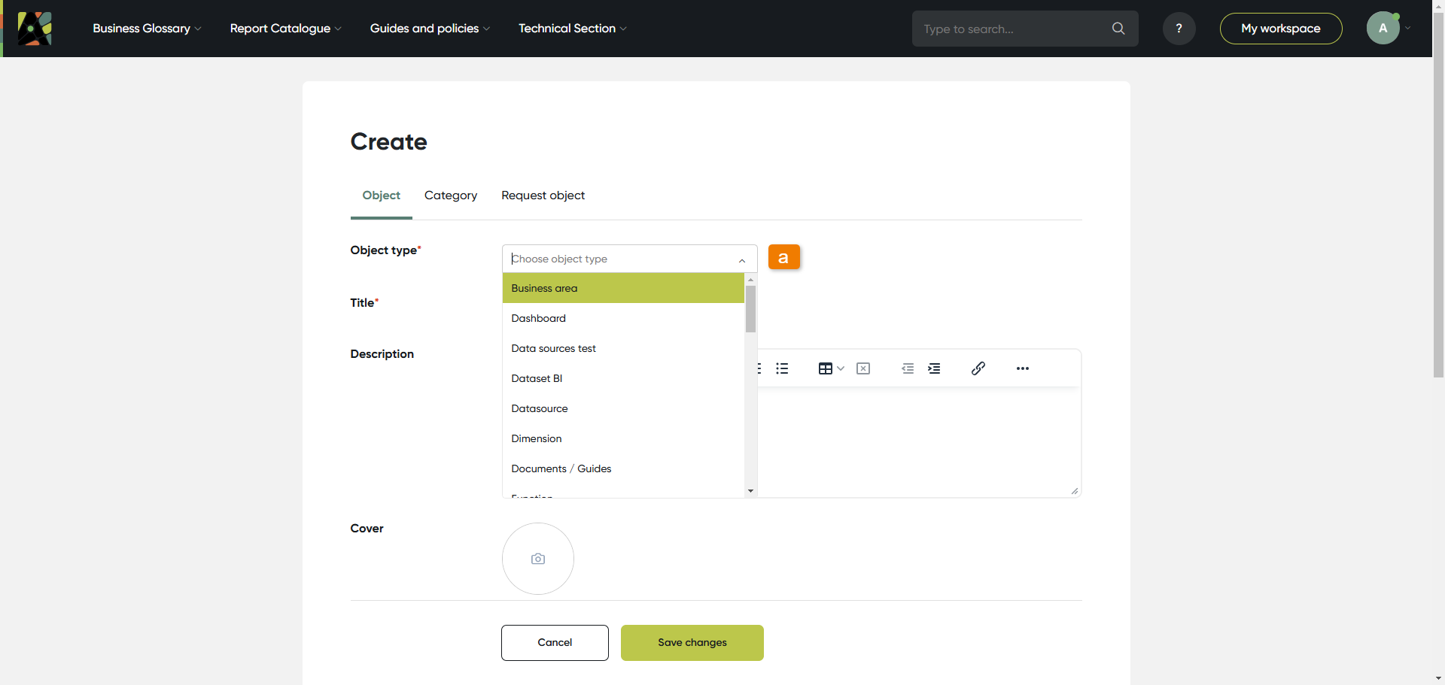Viewport: 1445px width, 685px height.
Task: Switch to the Category tab
Action: (x=451, y=195)
